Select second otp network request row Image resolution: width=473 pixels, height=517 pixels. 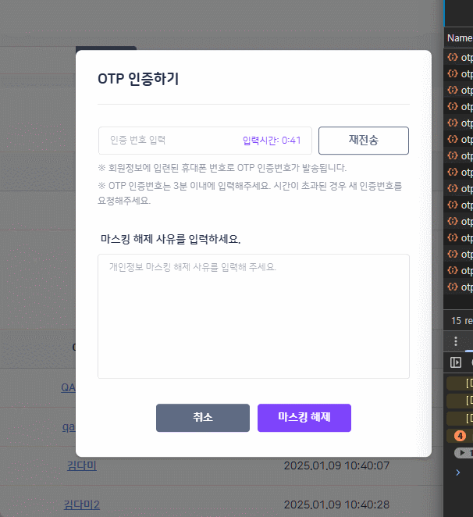[460, 73]
